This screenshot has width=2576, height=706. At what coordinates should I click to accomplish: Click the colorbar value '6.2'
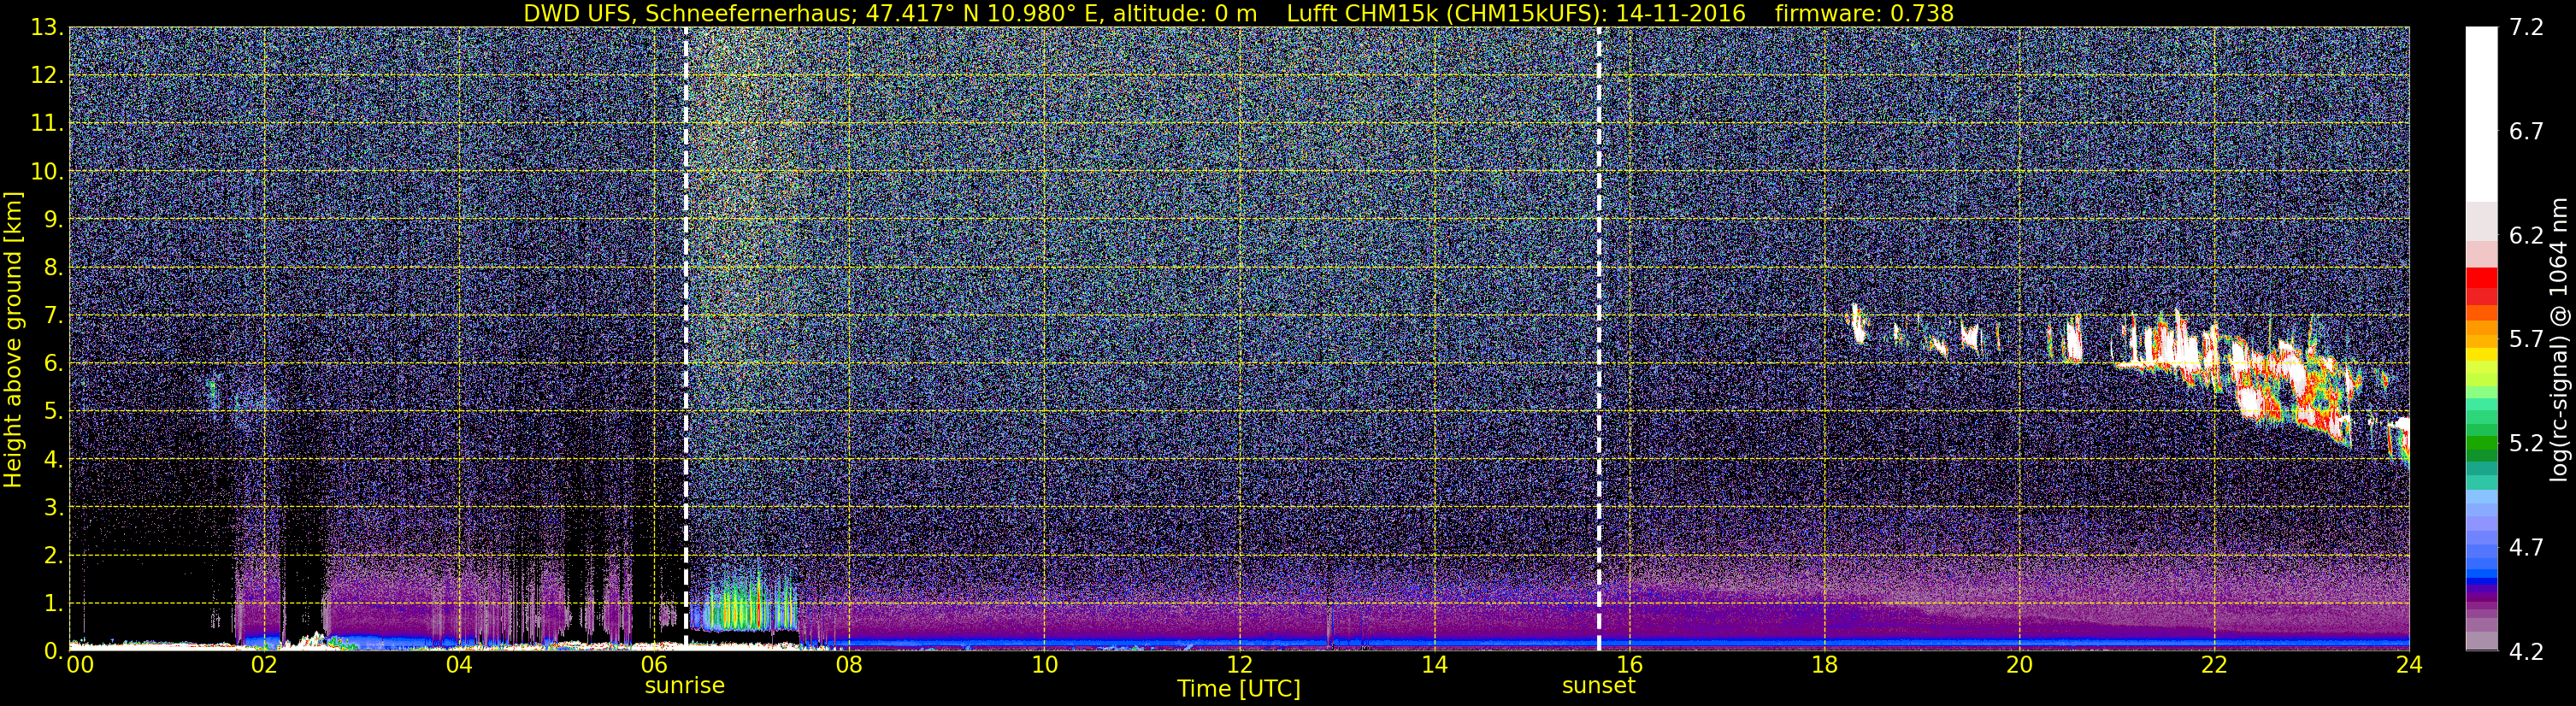pos(2526,236)
